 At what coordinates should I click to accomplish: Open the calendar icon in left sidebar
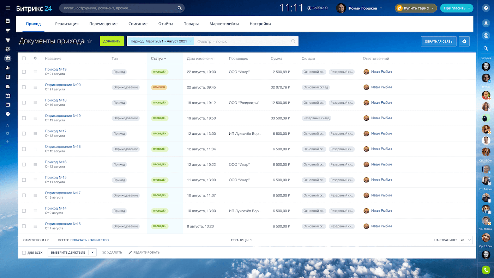click(8, 95)
